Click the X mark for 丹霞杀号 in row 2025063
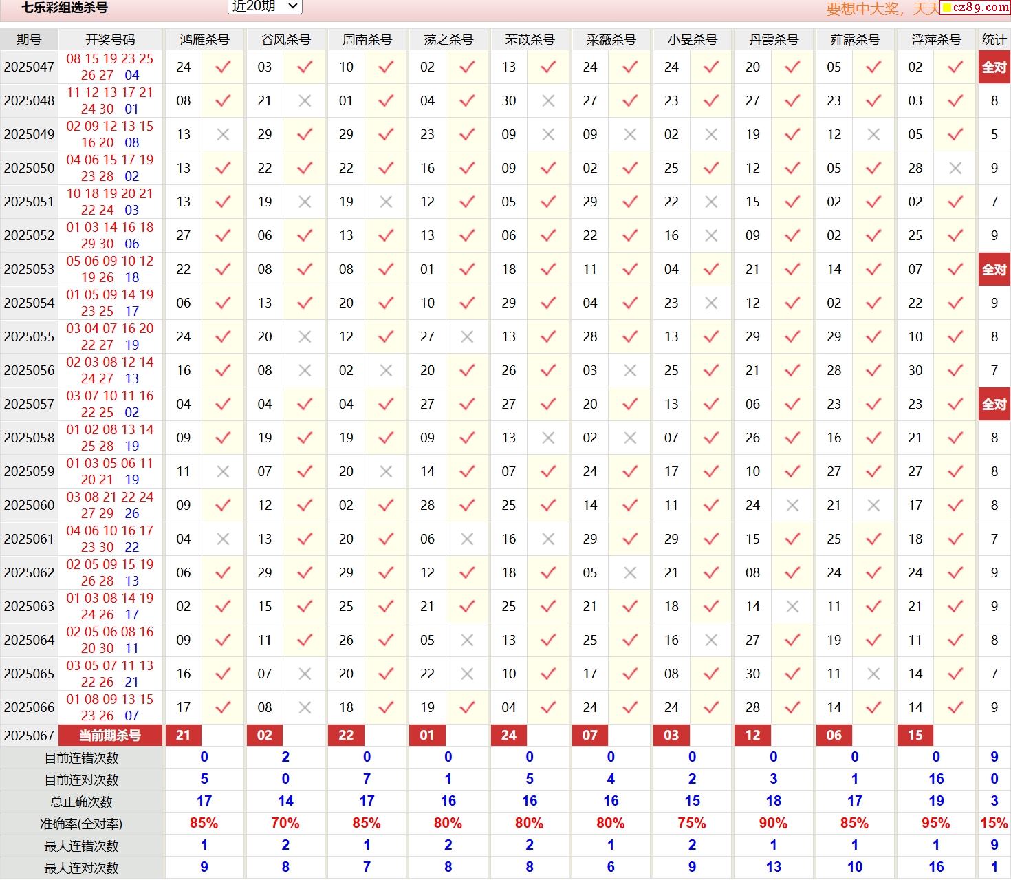This screenshot has width=1011, height=880. [x=792, y=607]
